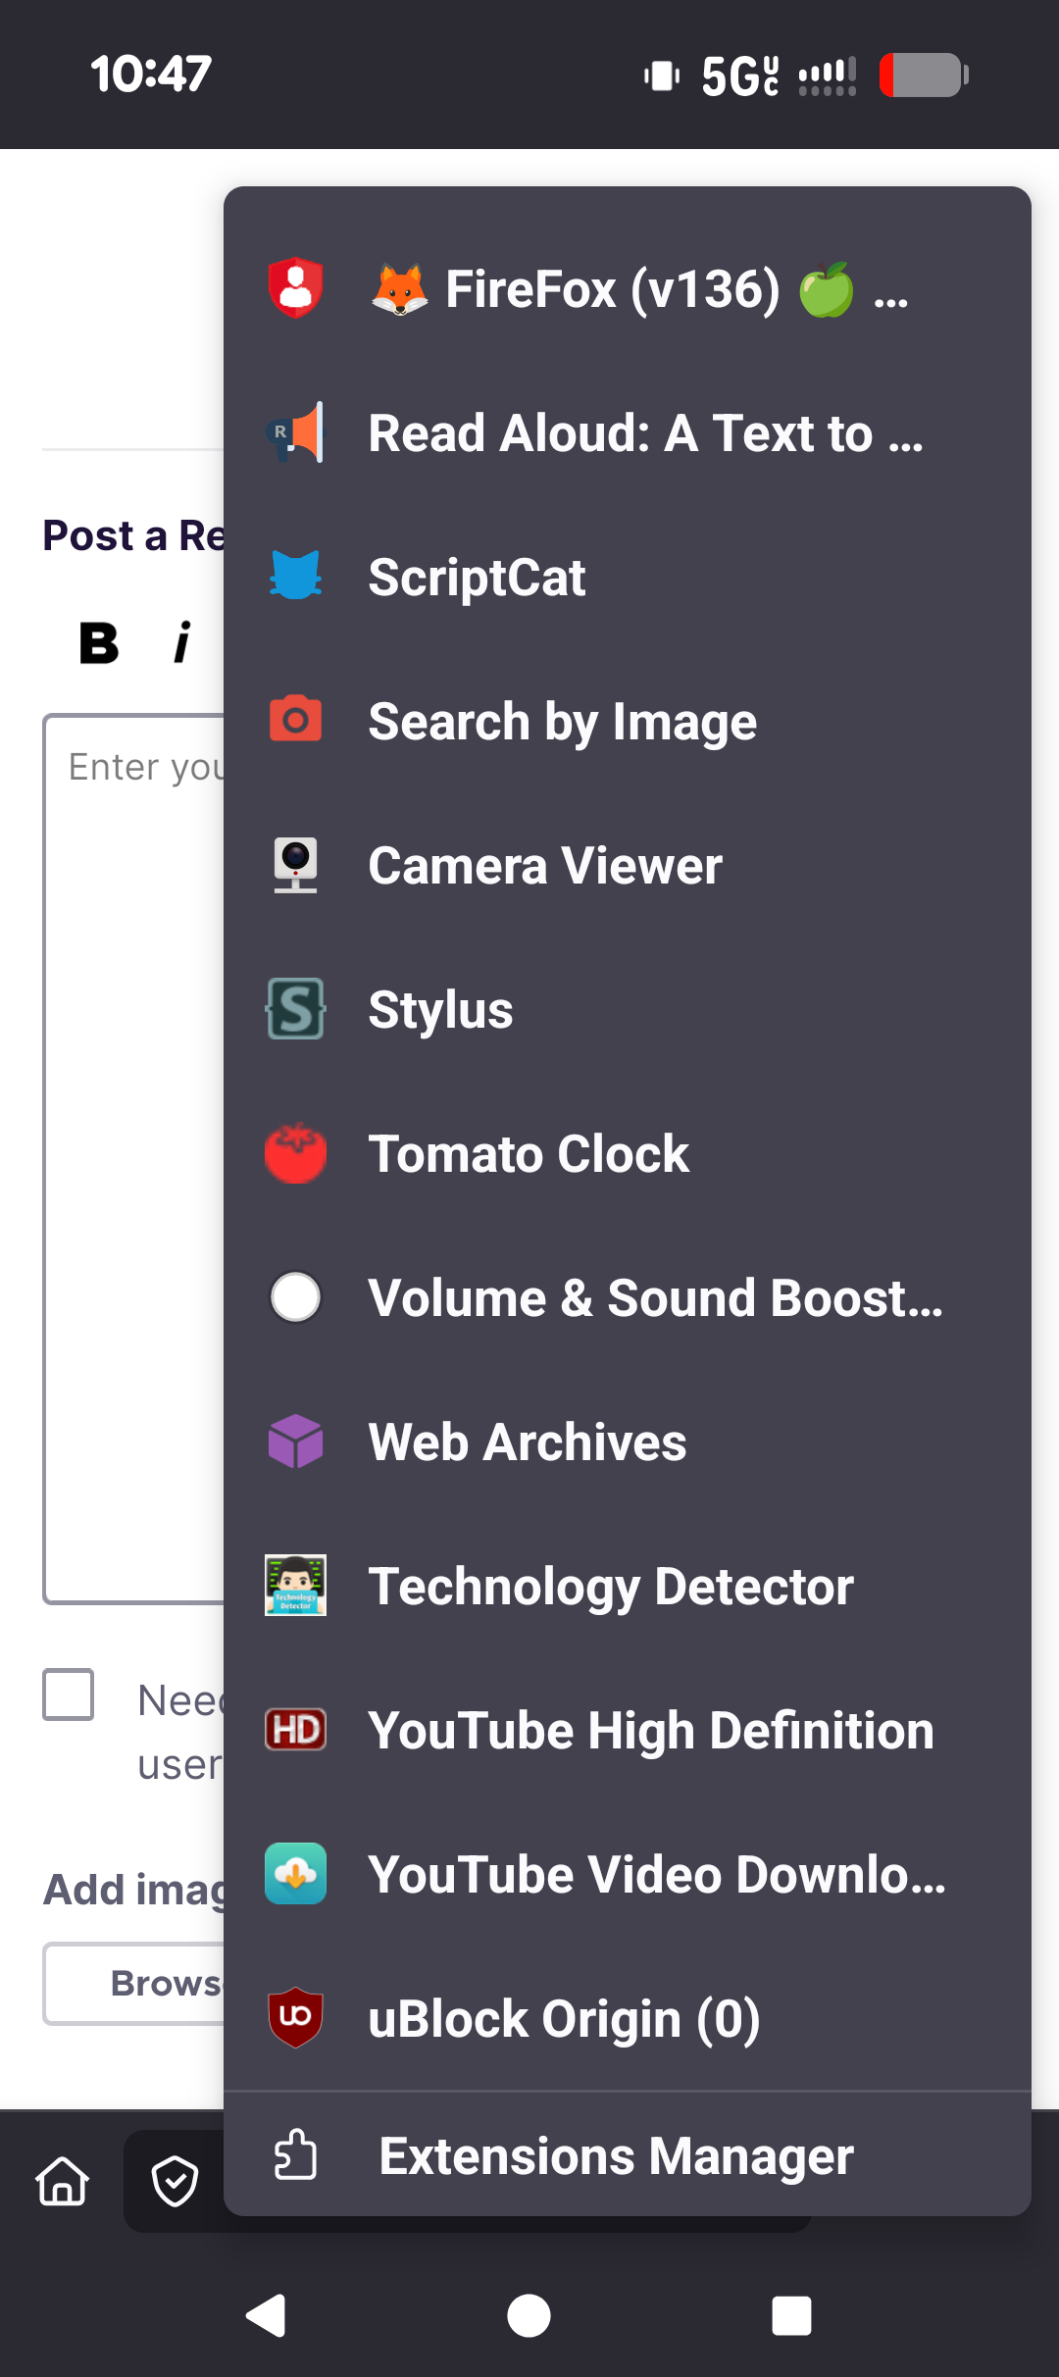Tap the tracking protection shield icon

pos(176,2181)
